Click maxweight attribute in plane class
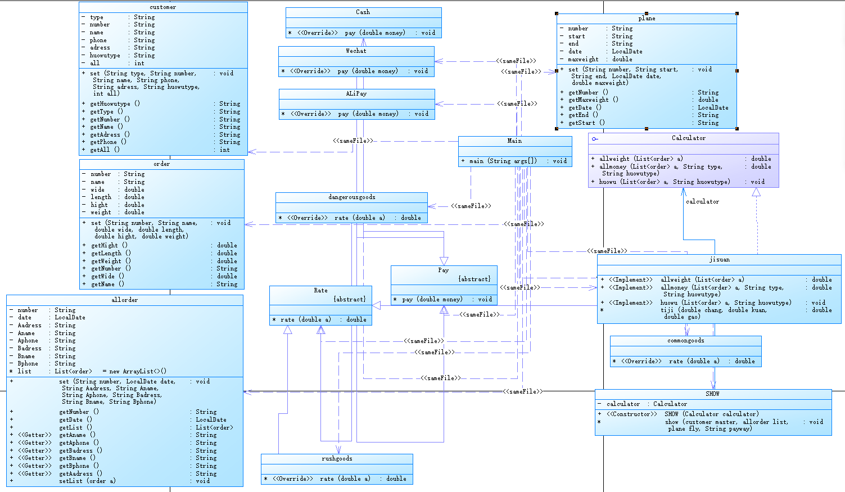Screen dimensions: 845x492 point(596,59)
